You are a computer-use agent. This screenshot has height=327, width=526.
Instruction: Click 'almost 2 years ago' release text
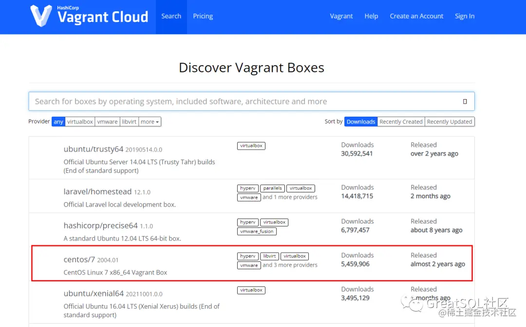pyautogui.click(x=438, y=264)
